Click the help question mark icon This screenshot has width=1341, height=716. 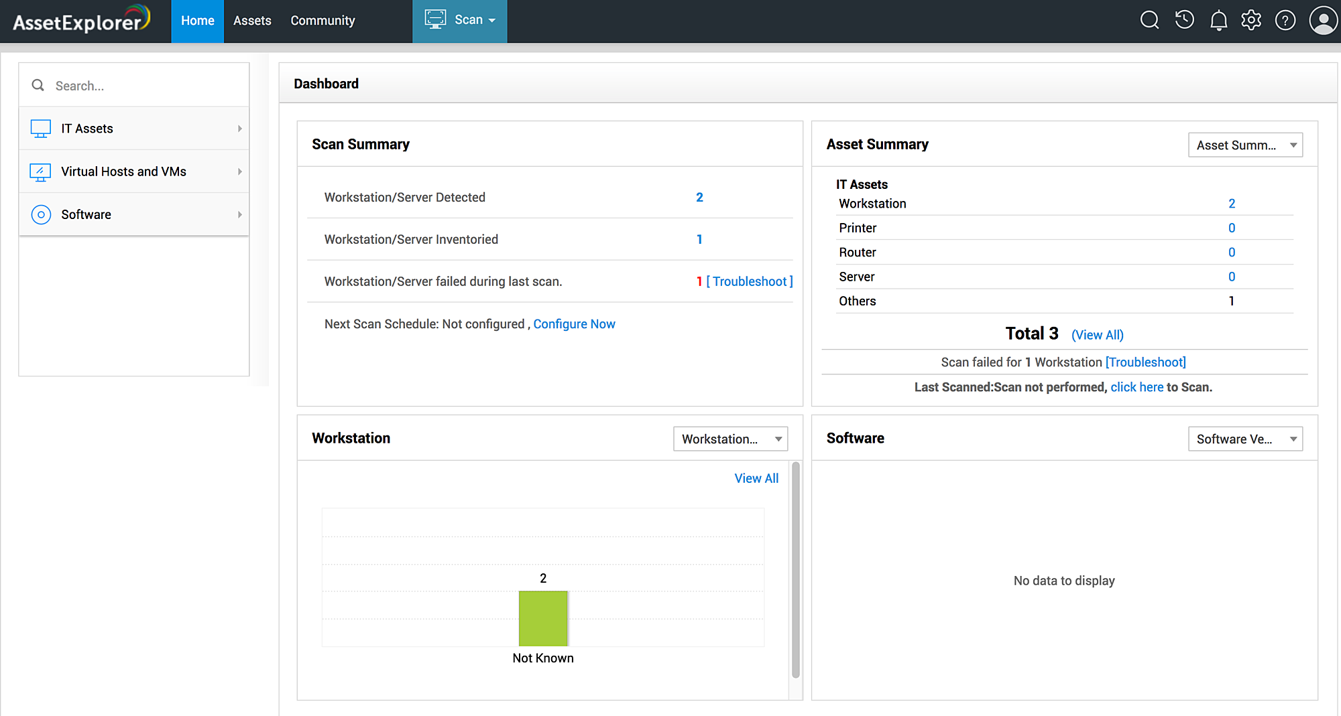click(1285, 21)
